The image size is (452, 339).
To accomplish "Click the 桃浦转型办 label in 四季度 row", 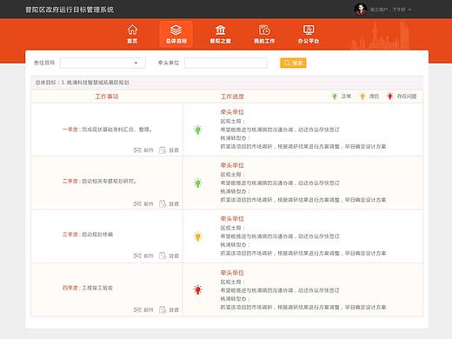I will 236,299.
